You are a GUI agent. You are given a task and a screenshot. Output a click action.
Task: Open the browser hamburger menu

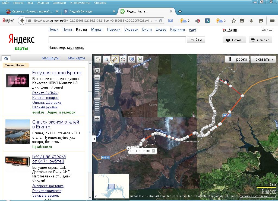coord(272,21)
